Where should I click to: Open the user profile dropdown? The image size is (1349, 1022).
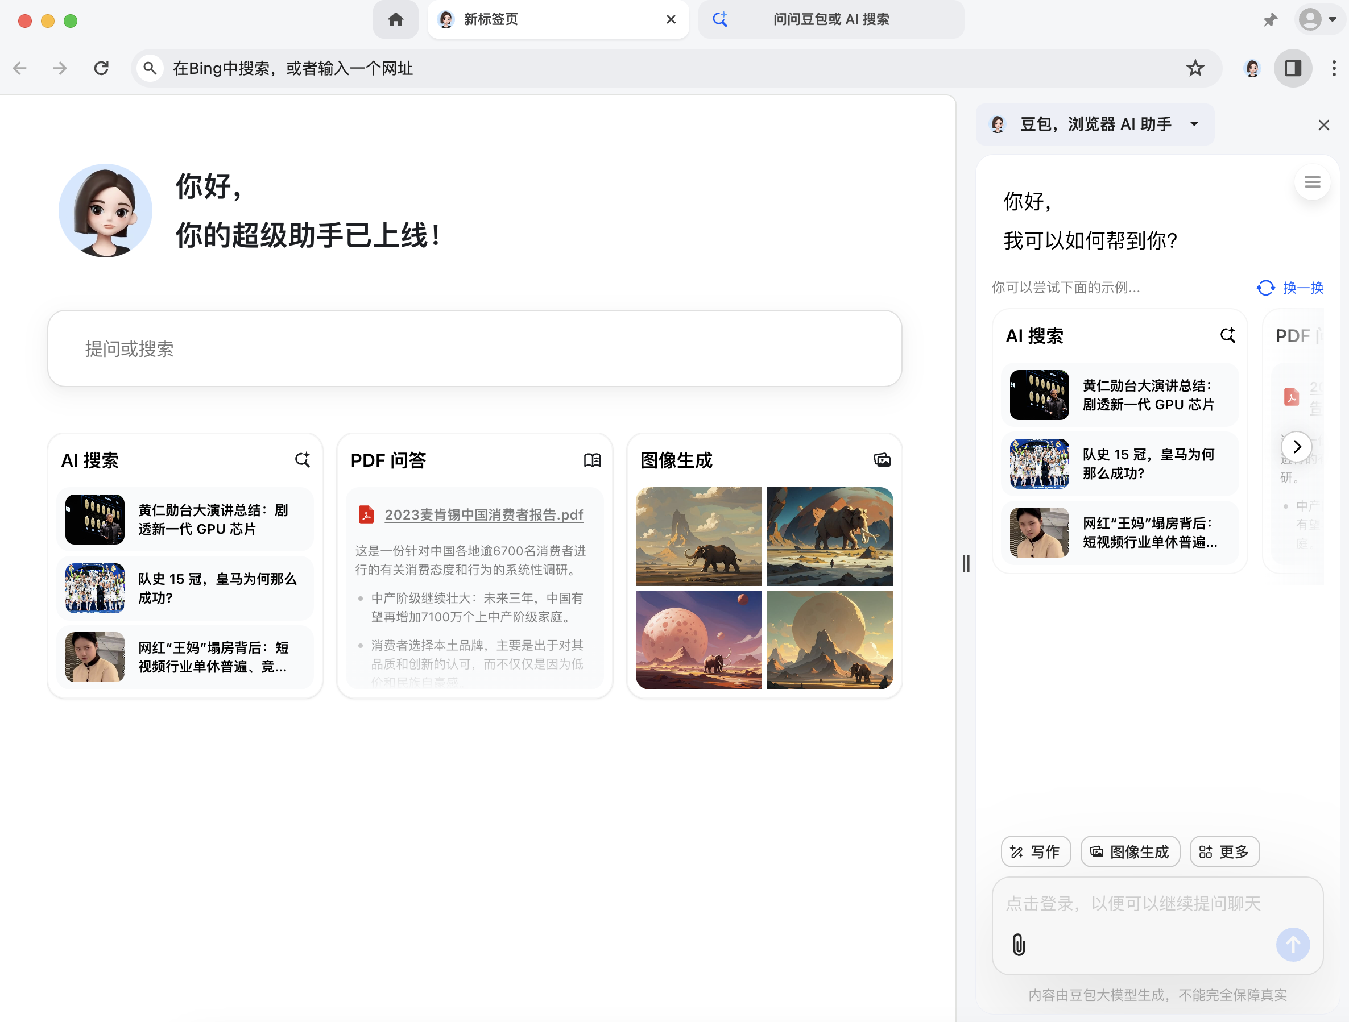pos(1321,19)
